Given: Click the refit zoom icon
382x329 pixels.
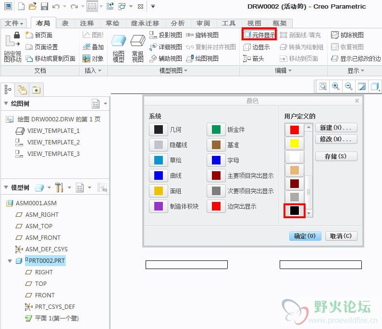Looking at the screenshot, I should pyautogui.click(x=323, y=86).
